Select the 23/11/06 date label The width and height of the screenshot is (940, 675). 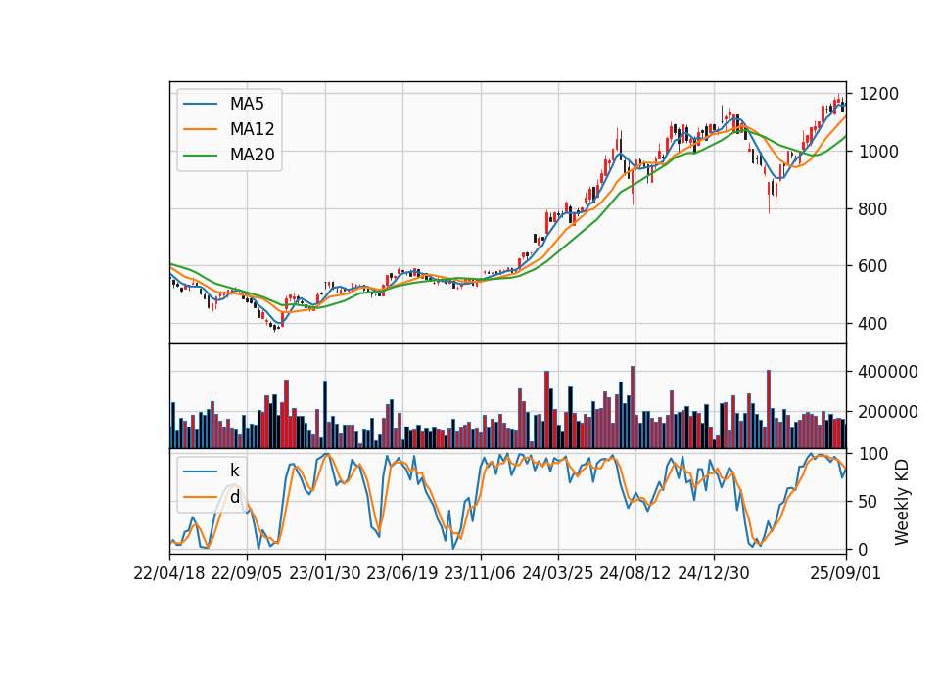point(480,573)
